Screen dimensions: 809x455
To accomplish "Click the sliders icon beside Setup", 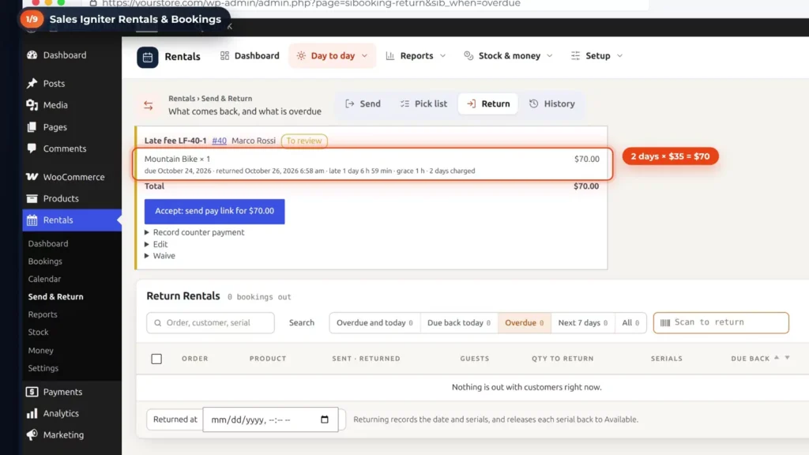I will click(575, 56).
